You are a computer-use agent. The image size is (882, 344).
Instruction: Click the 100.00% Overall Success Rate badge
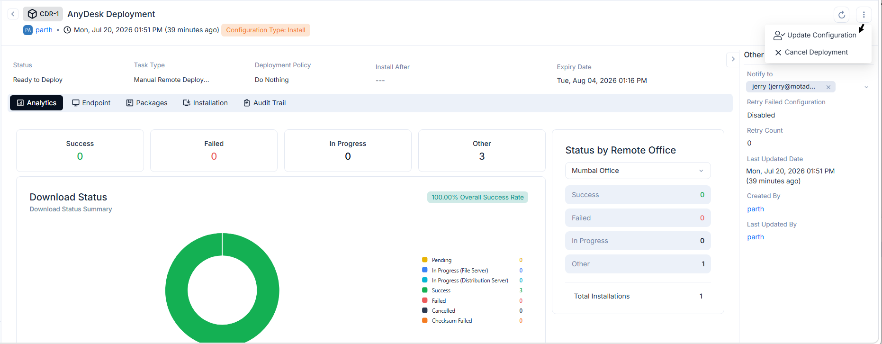point(477,197)
